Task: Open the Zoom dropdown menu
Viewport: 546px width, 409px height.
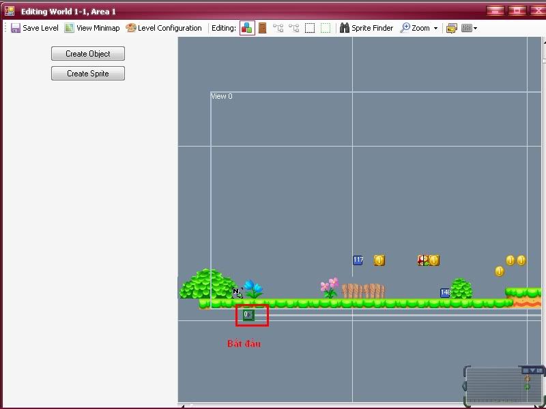Action: (x=419, y=28)
